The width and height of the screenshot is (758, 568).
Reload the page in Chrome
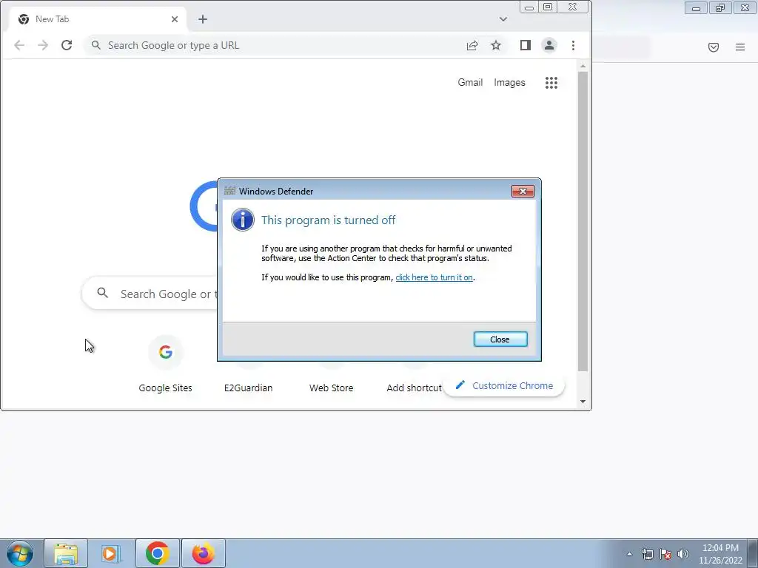pos(67,45)
